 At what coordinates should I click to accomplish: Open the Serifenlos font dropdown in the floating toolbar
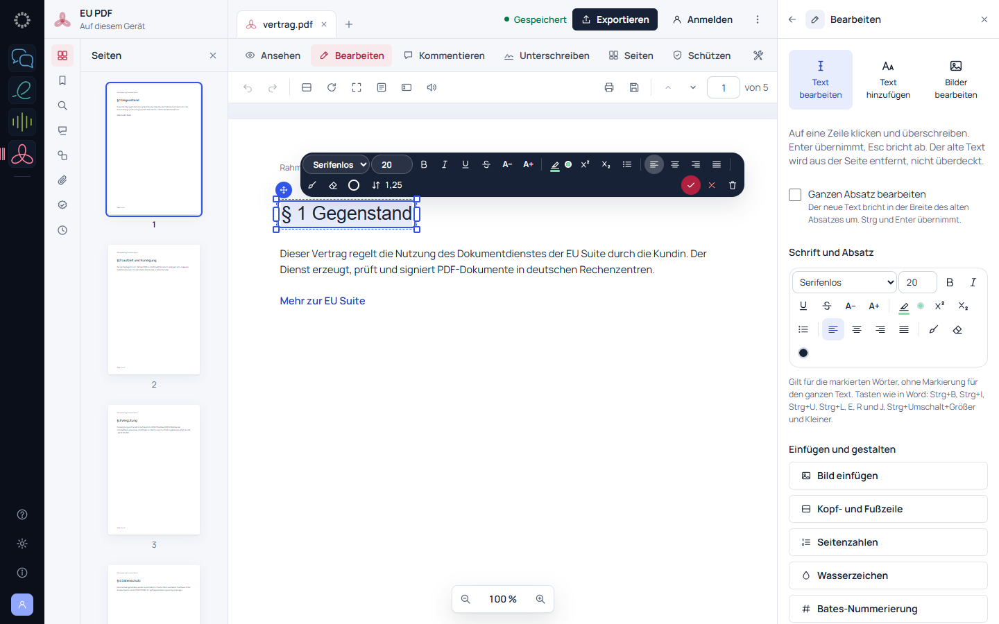pos(336,164)
